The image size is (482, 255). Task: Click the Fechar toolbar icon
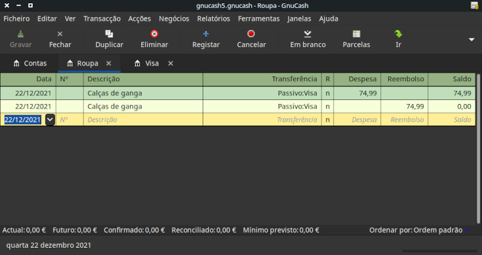coord(60,34)
